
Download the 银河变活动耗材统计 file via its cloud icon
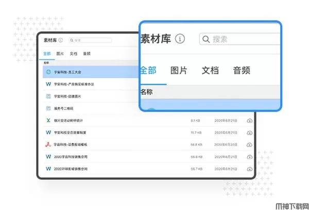click(249, 121)
